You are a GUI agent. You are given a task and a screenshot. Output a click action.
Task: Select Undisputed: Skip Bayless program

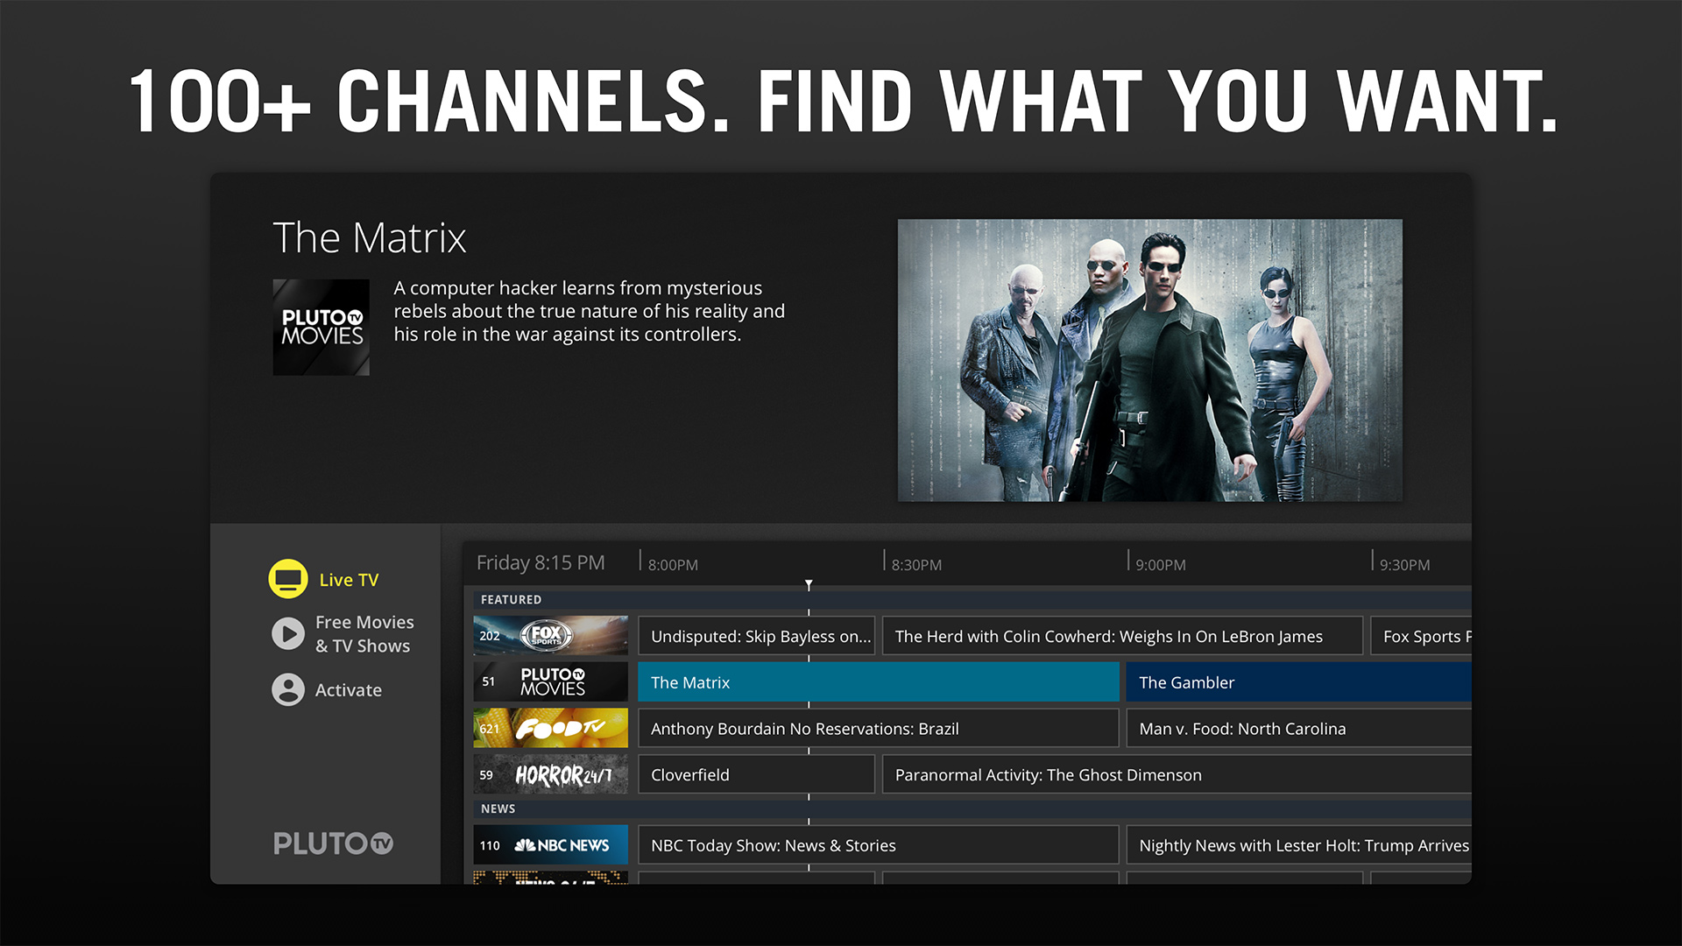tap(756, 636)
